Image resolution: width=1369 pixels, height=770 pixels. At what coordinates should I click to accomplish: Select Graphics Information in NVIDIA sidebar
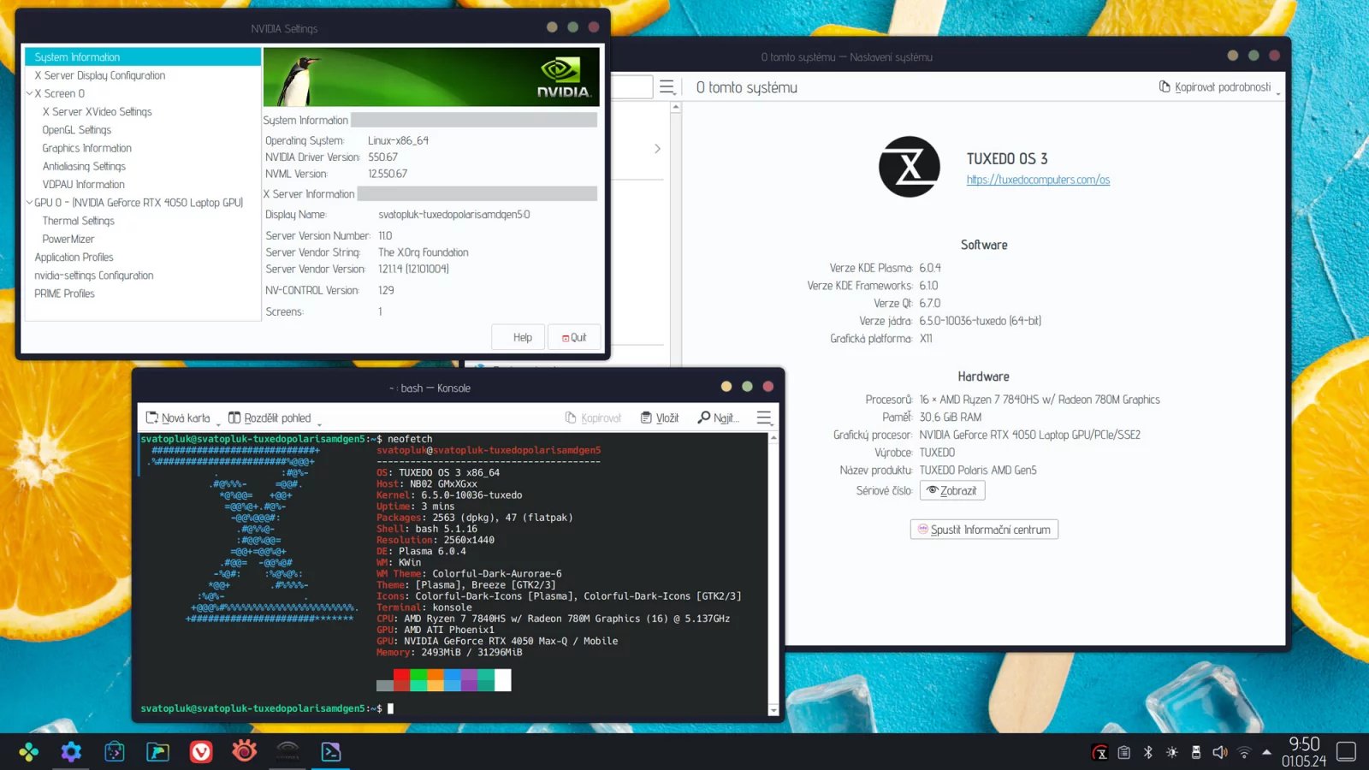click(87, 148)
